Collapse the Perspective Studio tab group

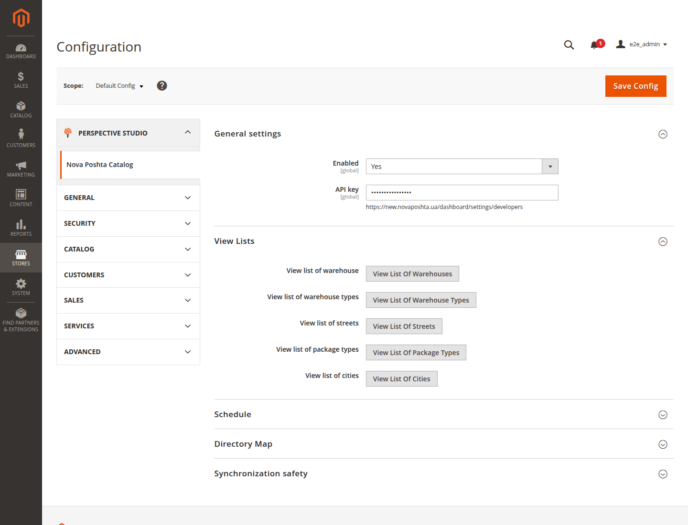click(x=128, y=133)
